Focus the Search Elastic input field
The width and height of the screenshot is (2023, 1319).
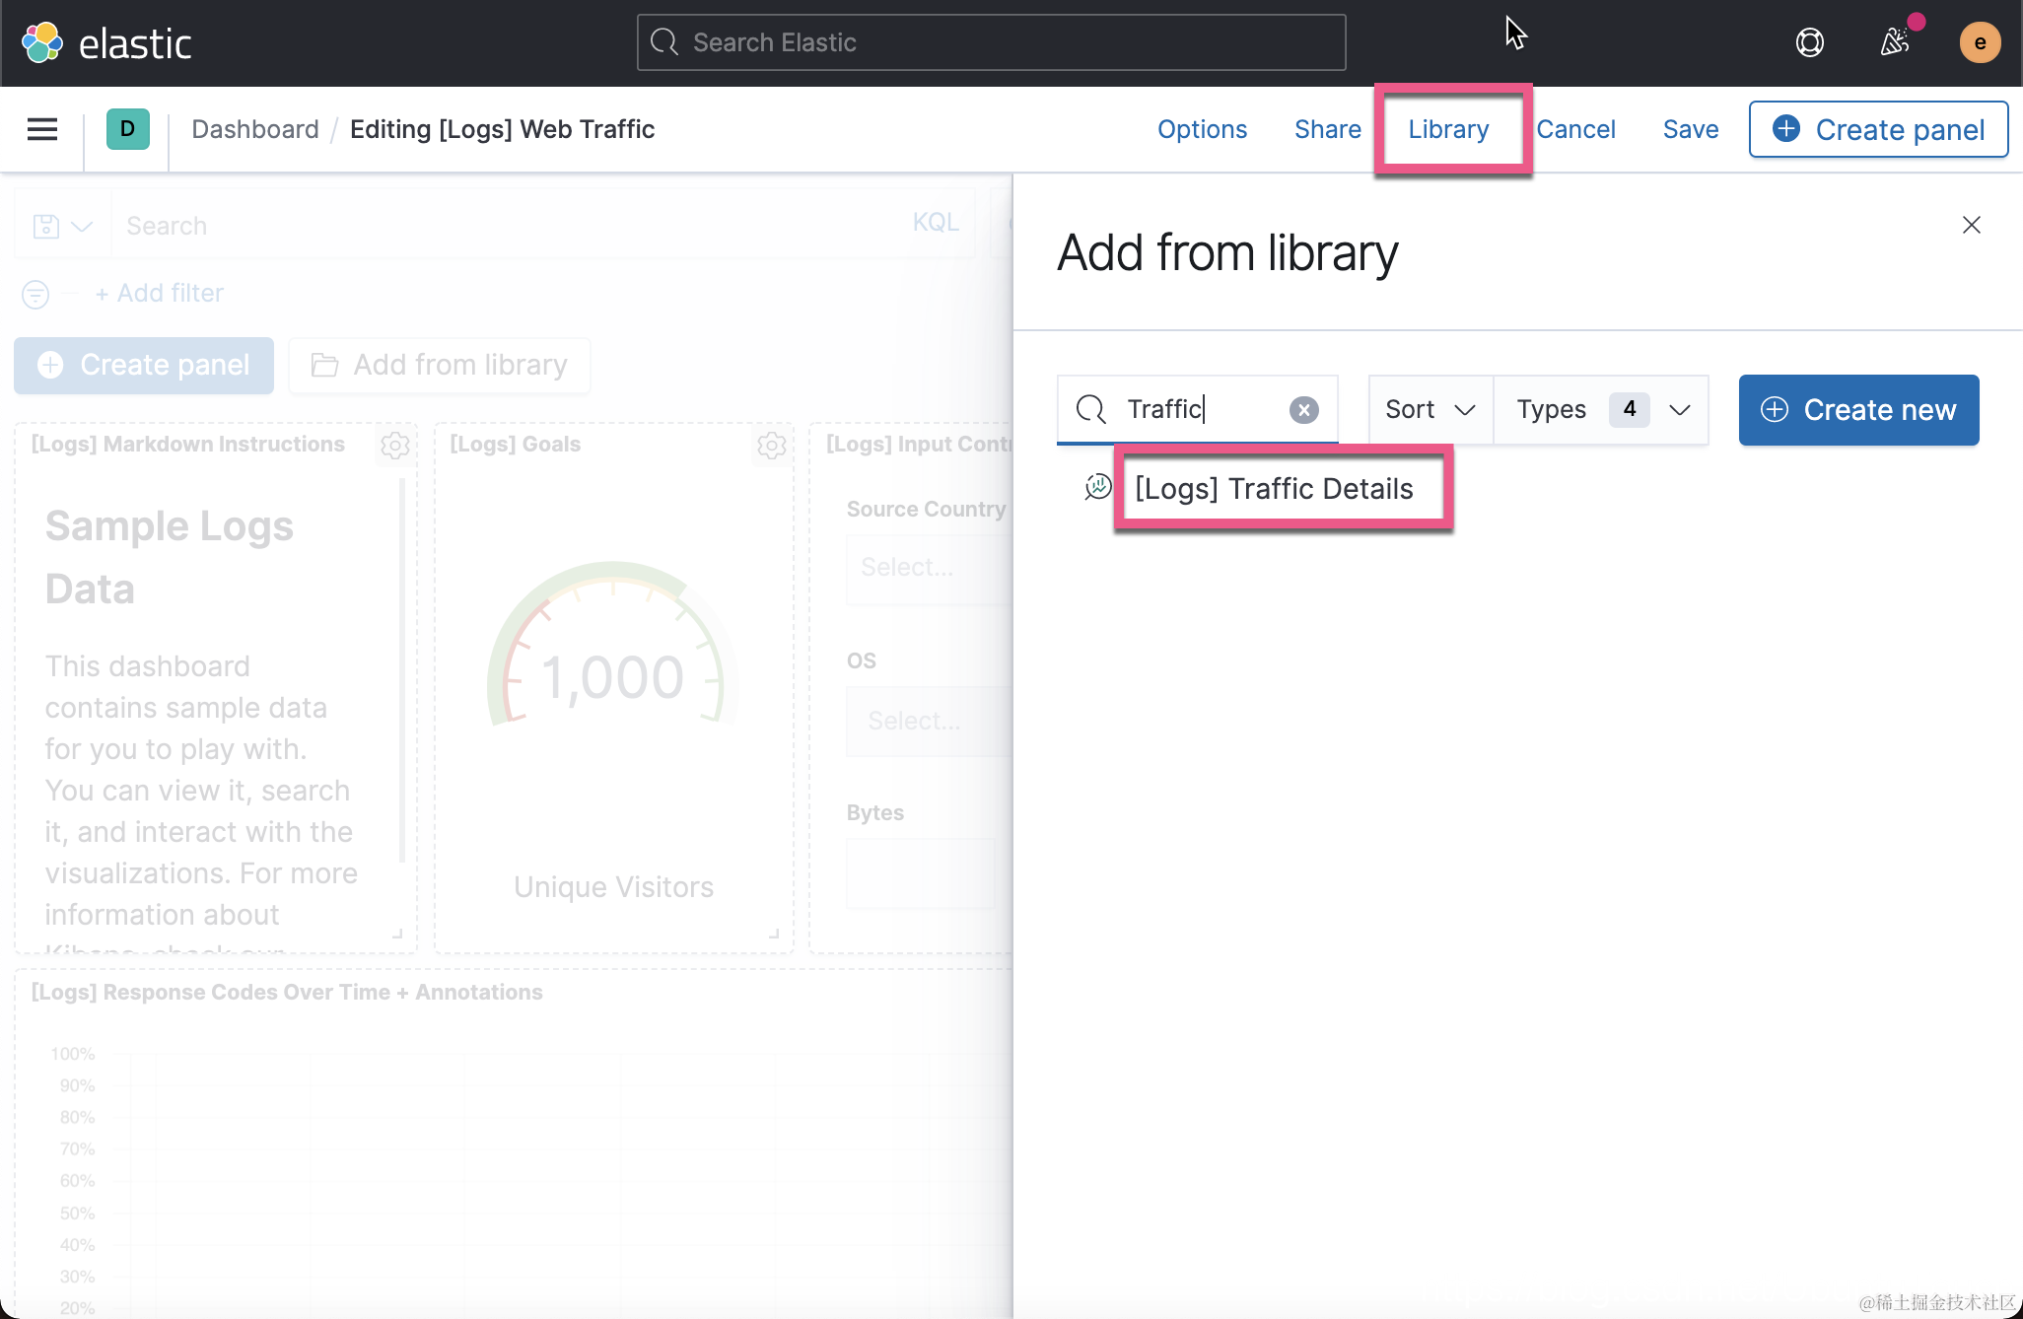[x=991, y=42]
